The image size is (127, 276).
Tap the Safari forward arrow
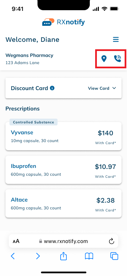[x=38, y=256]
